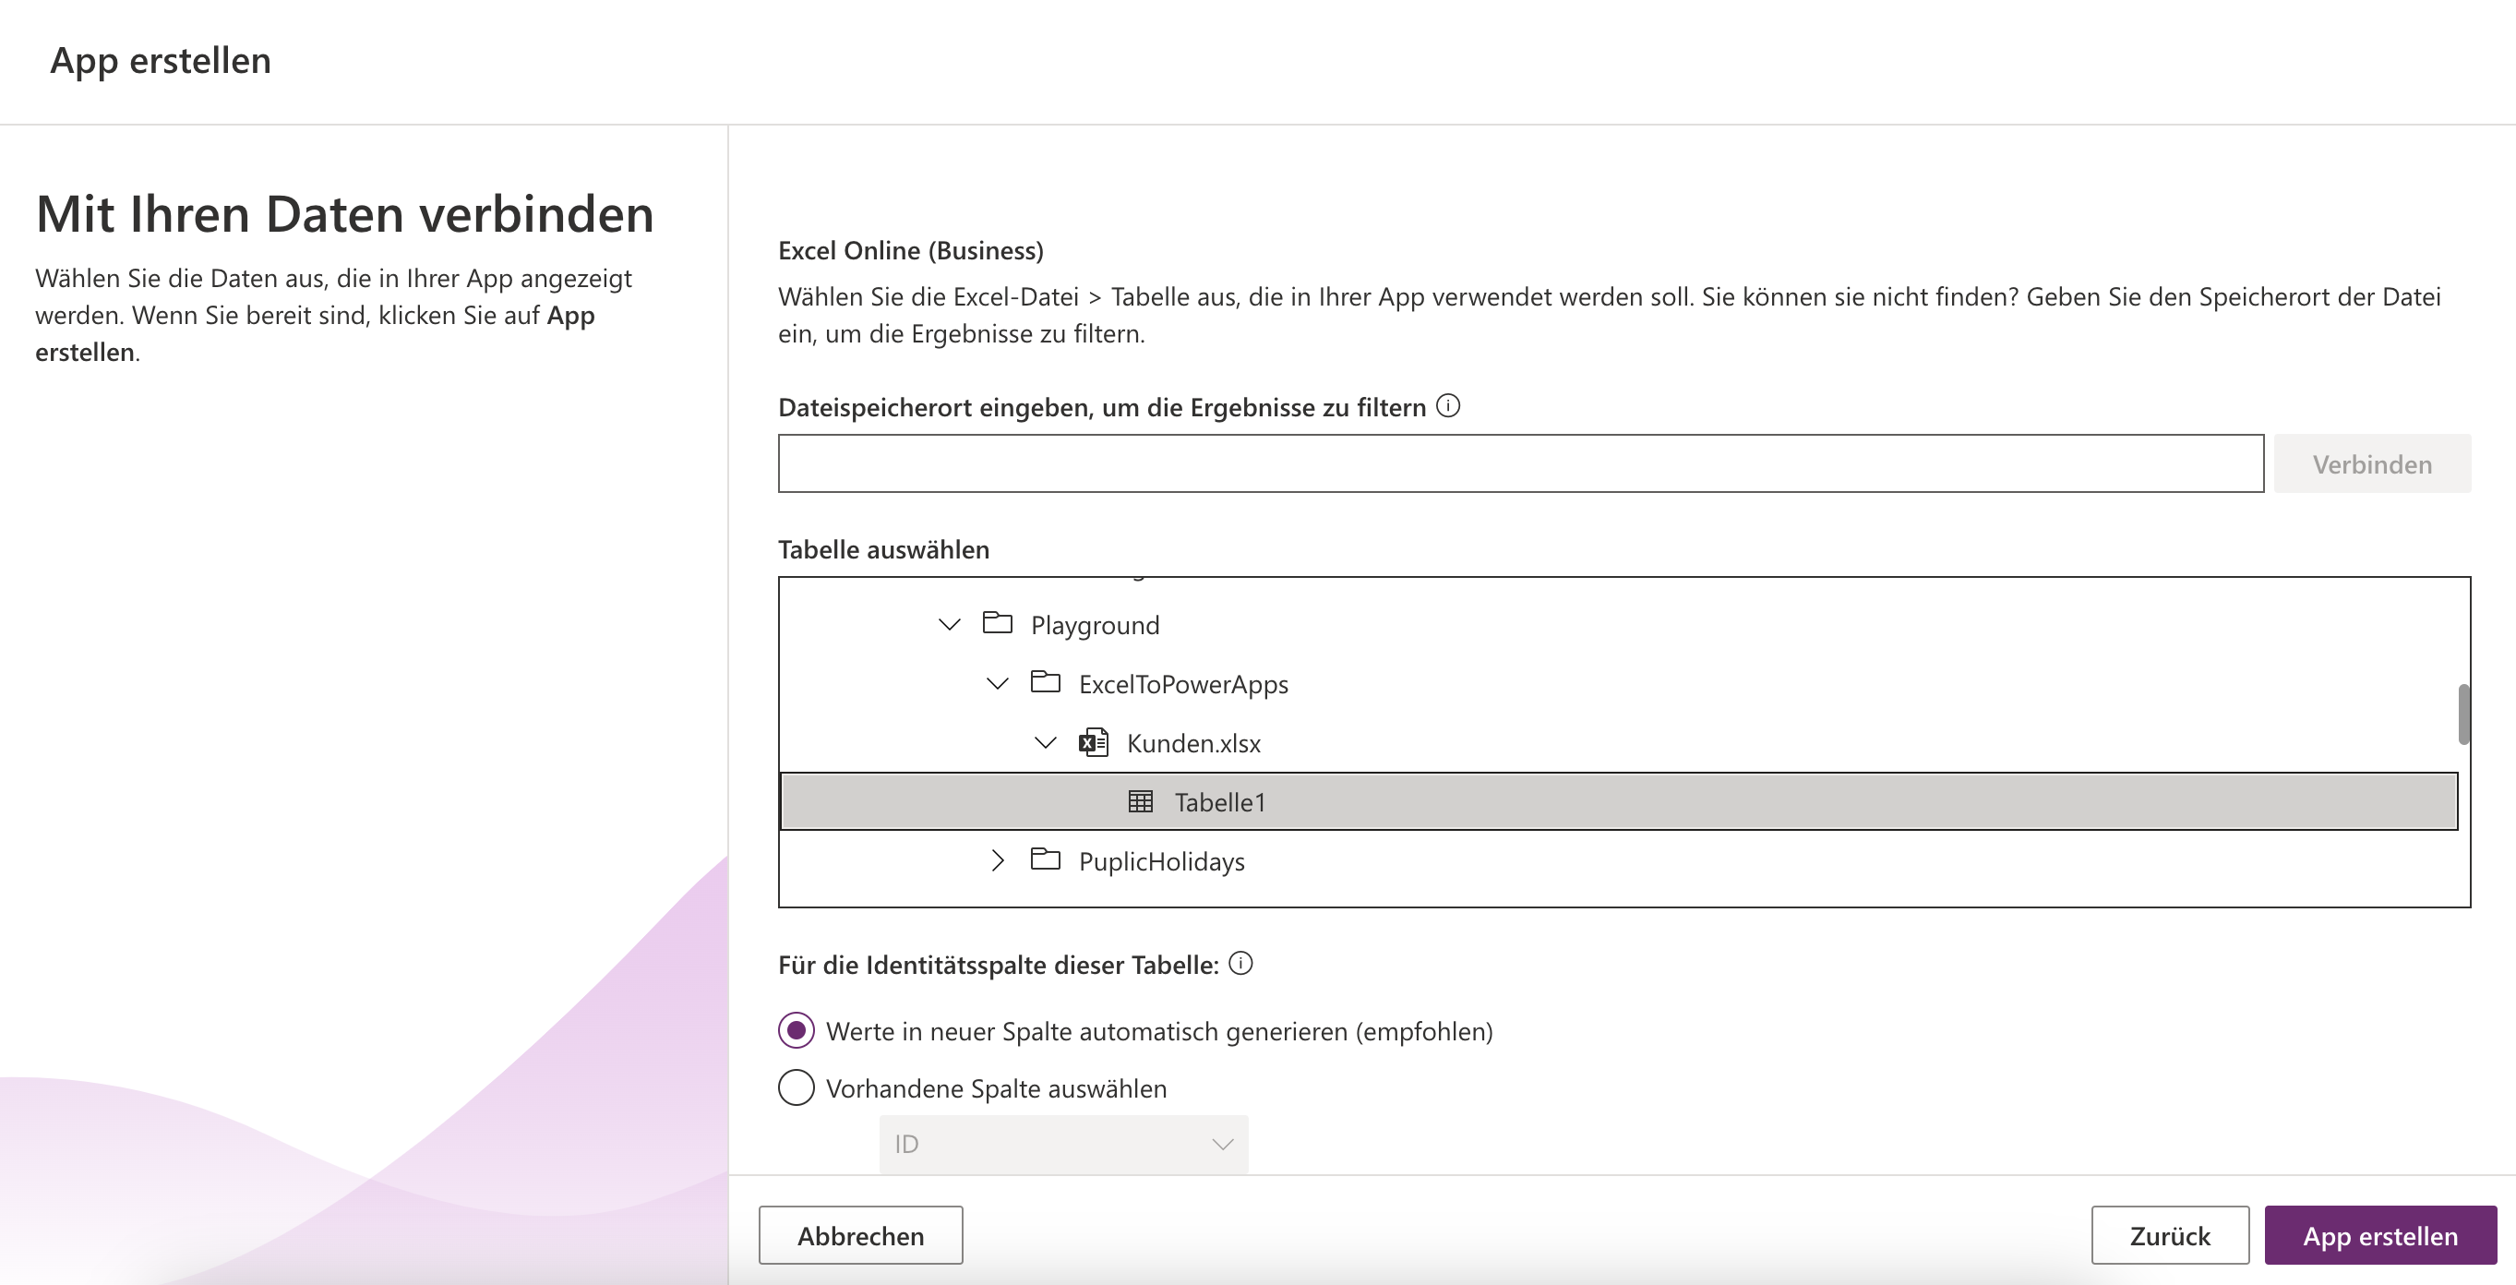Click the App erstellen purple button
The height and width of the screenshot is (1285, 2516).
(x=2380, y=1235)
